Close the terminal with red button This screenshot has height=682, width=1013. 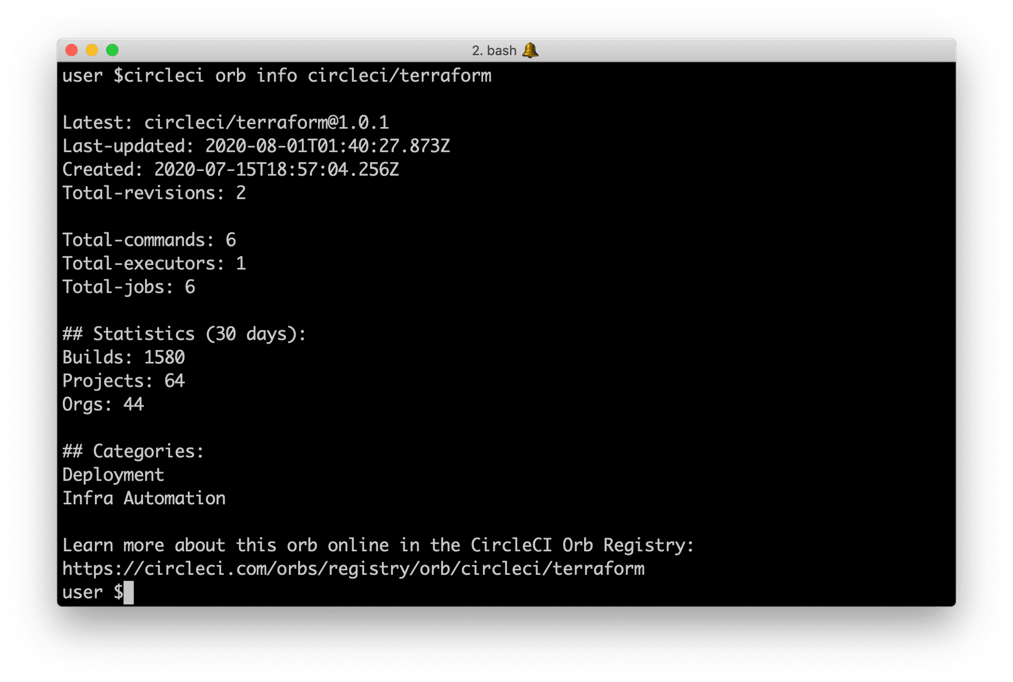tap(72, 50)
